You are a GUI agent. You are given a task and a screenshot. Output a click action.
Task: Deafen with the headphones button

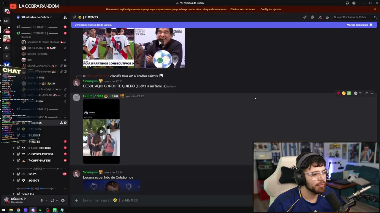52,200
